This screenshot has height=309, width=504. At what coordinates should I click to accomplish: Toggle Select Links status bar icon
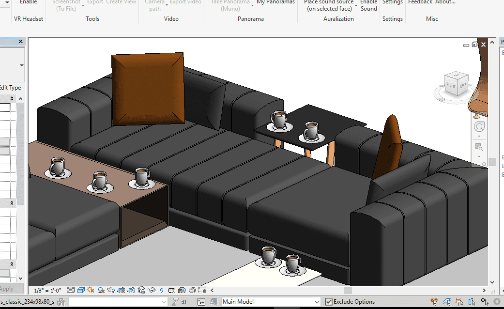[435, 302]
